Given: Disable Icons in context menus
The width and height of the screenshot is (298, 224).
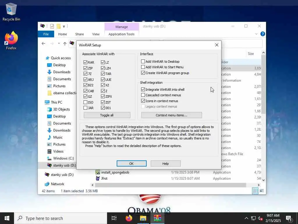Looking at the screenshot, I should coord(143,101).
